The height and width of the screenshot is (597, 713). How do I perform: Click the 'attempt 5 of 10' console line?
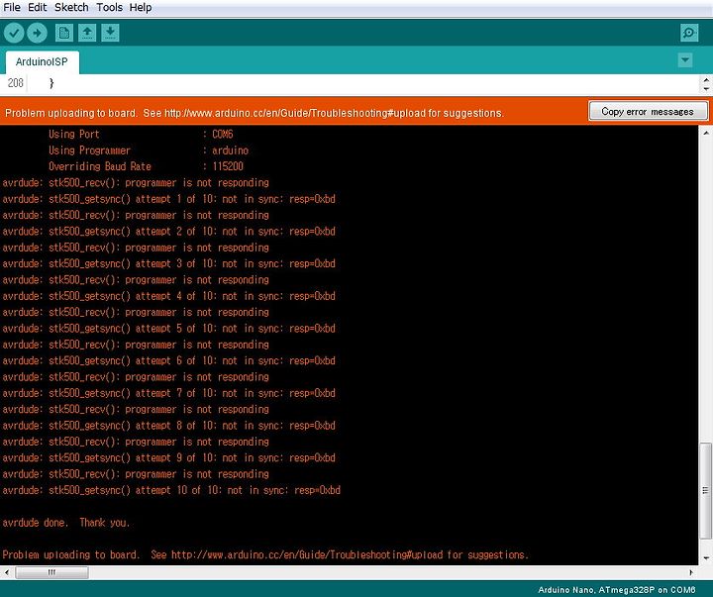(x=168, y=329)
